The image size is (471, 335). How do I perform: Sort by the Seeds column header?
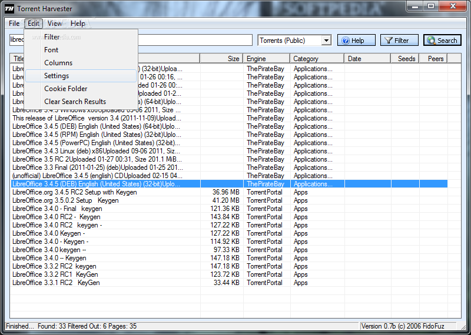pyautogui.click(x=405, y=59)
